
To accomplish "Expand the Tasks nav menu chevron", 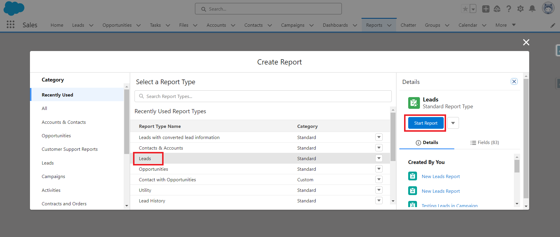I will coord(168,25).
